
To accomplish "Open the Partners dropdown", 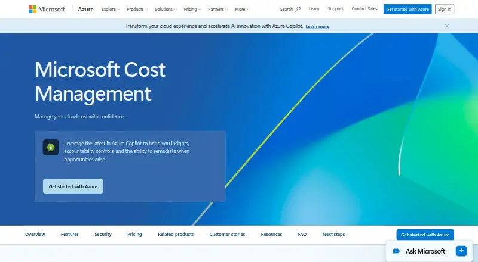I will pos(217,9).
